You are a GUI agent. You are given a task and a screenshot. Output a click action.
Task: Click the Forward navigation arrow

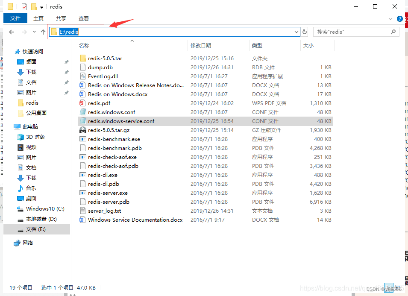(24, 32)
